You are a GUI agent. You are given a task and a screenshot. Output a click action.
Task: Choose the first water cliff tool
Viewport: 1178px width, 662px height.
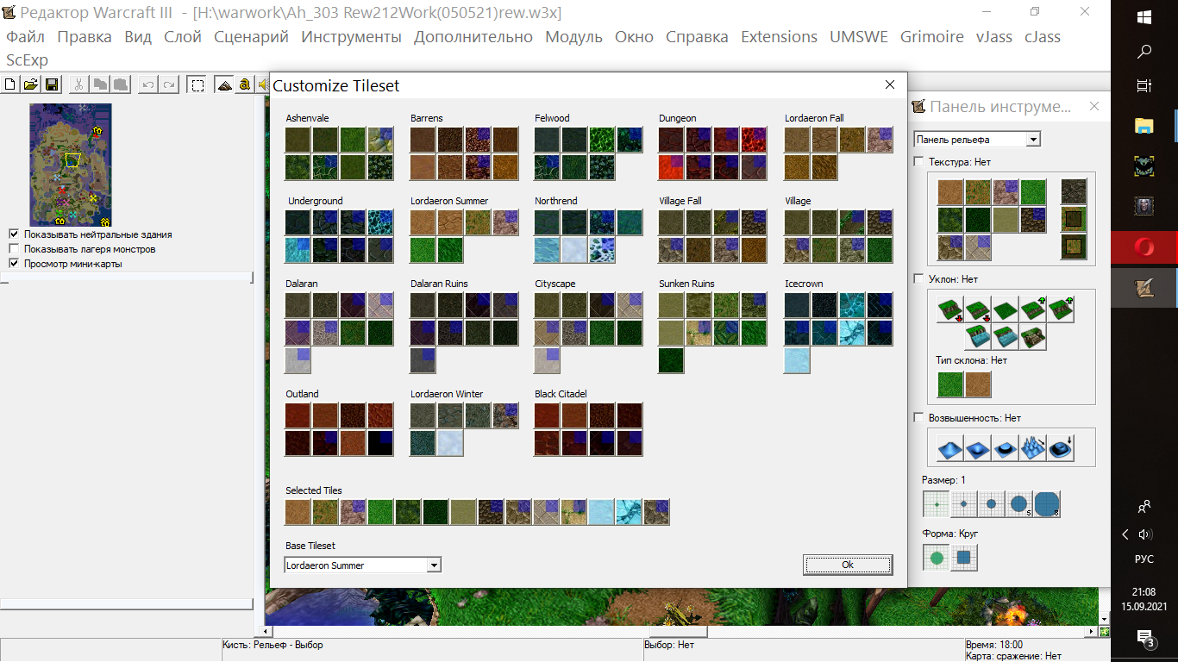point(979,338)
